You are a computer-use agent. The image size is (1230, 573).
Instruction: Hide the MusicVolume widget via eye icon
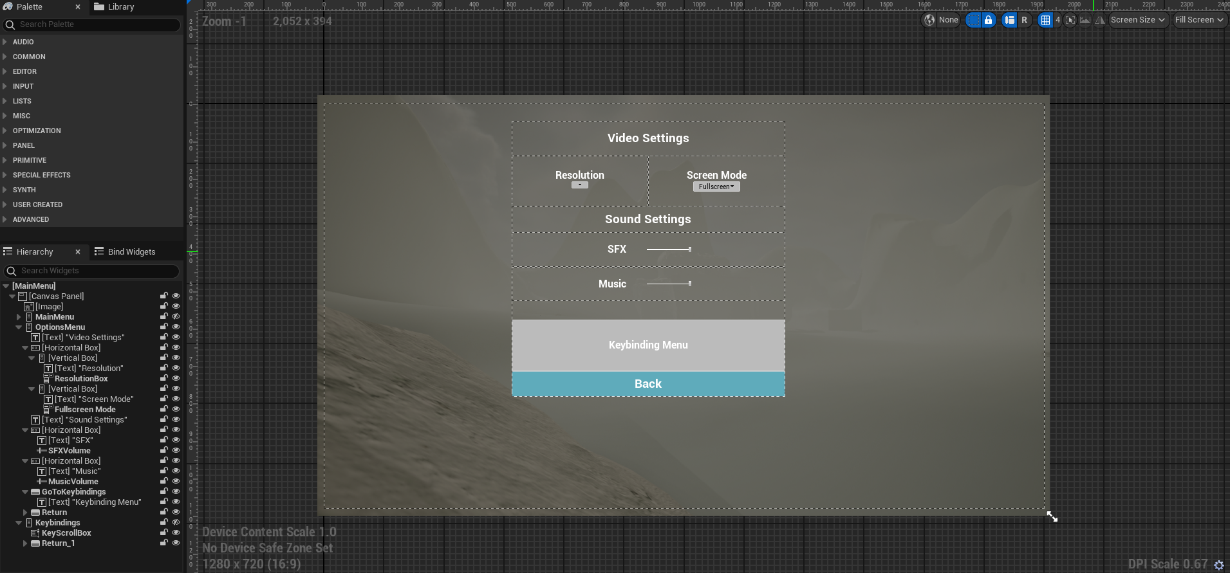tap(176, 481)
